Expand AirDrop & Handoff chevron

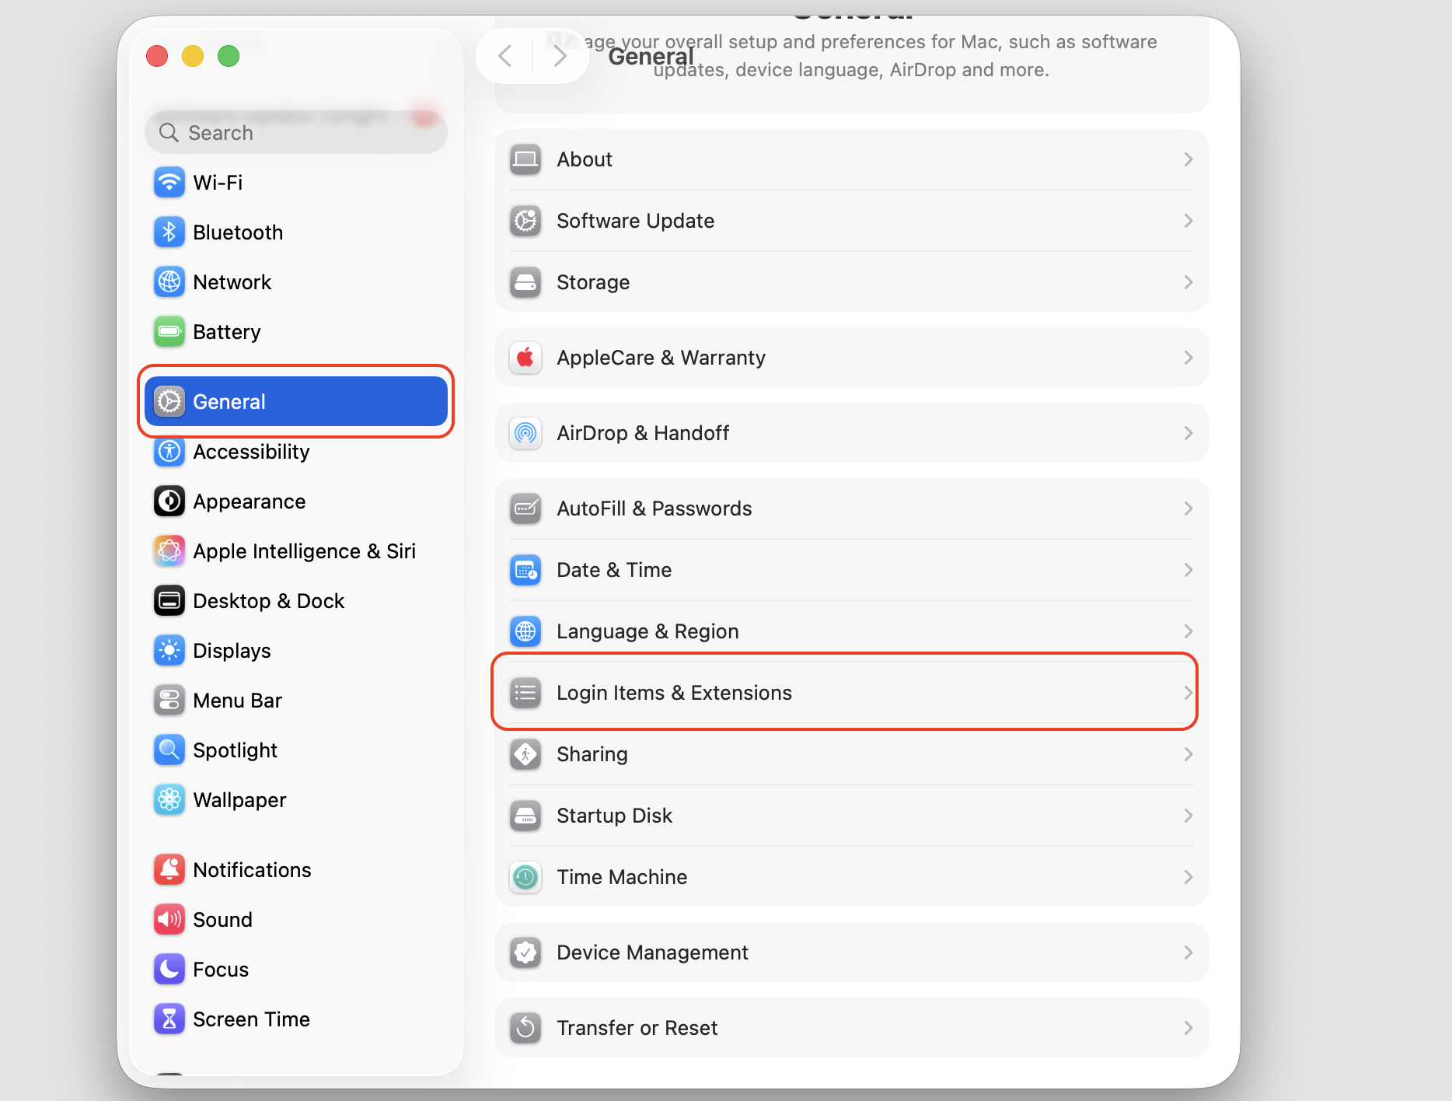coord(1188,433)
